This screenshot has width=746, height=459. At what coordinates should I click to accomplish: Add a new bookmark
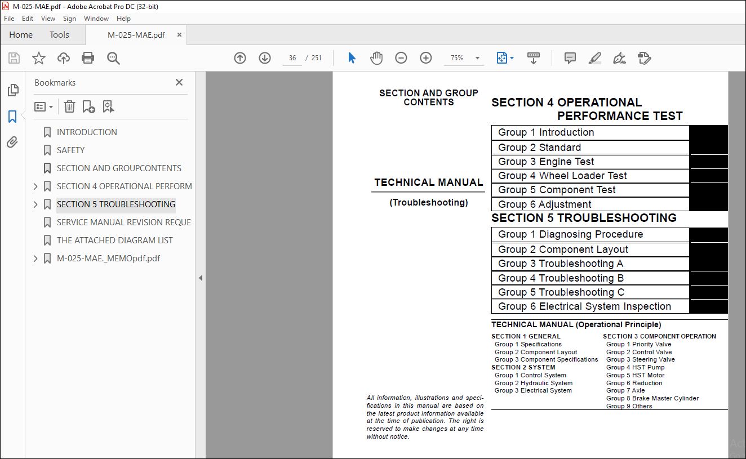88,106
